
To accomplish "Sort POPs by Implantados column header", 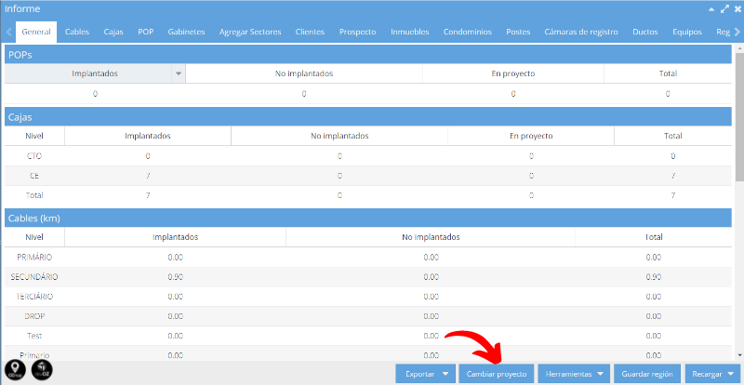I will tap(95, 73).
